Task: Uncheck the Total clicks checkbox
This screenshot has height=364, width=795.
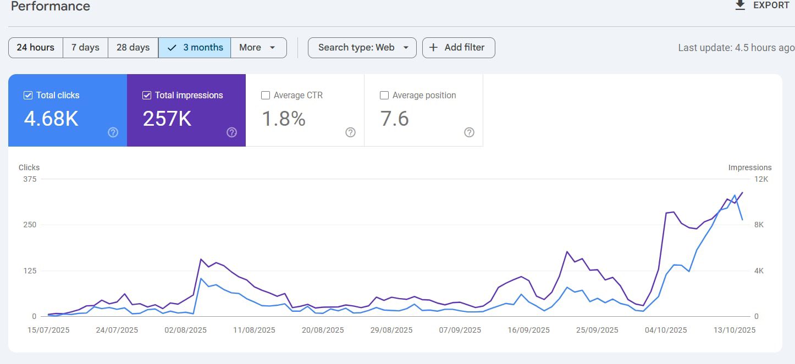Action: (x=27, y=95)
